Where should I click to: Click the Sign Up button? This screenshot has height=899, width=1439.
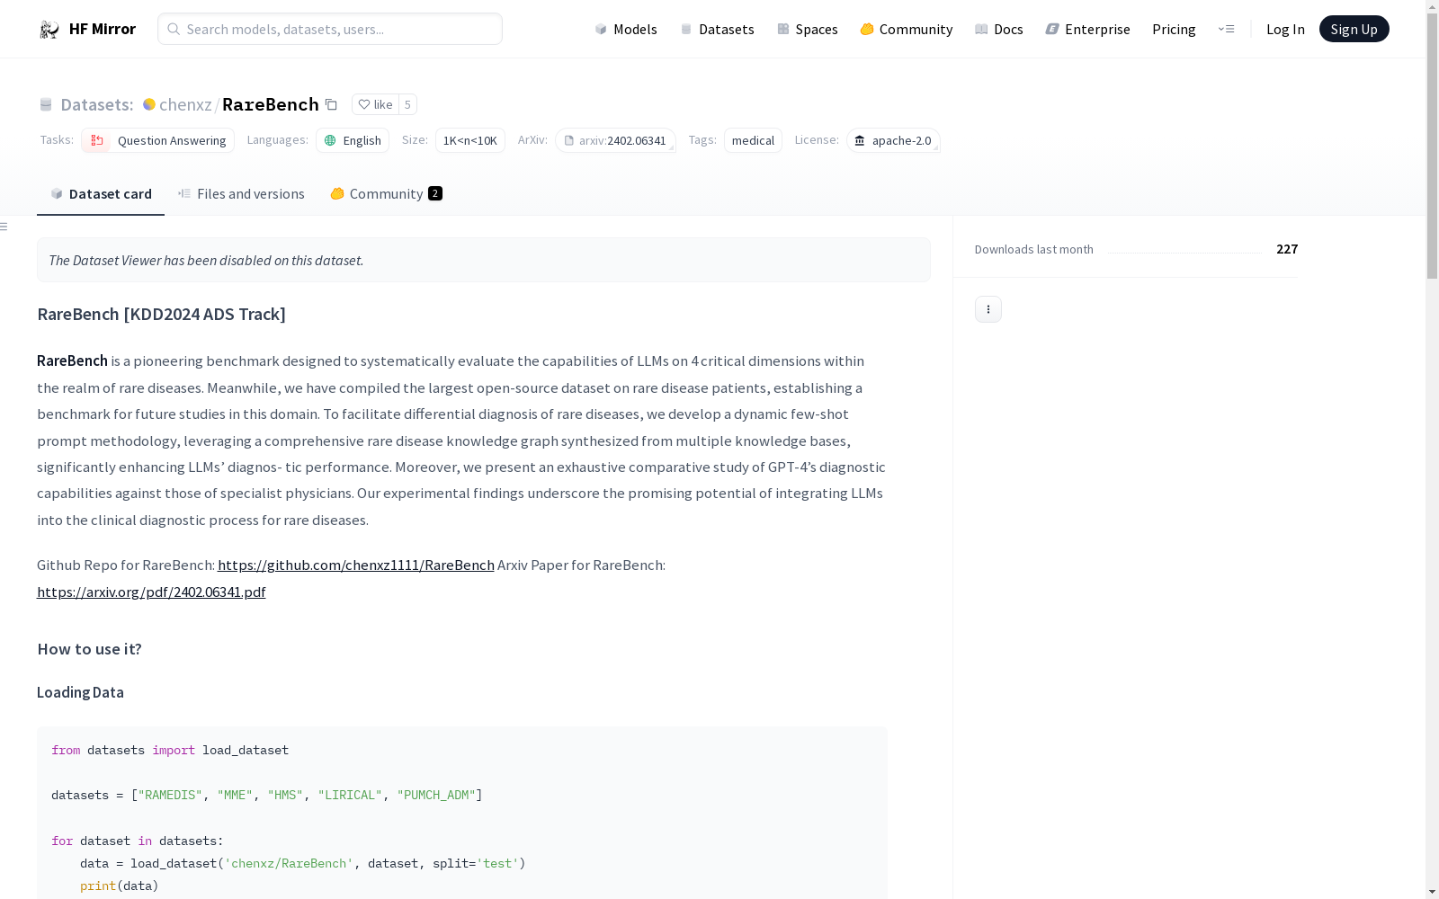pyautogui.click(x=1354, y=29)
